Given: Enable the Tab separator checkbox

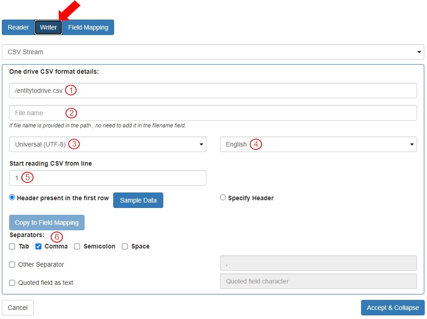Looking at the screenshot, I should (x=12, y=246).
